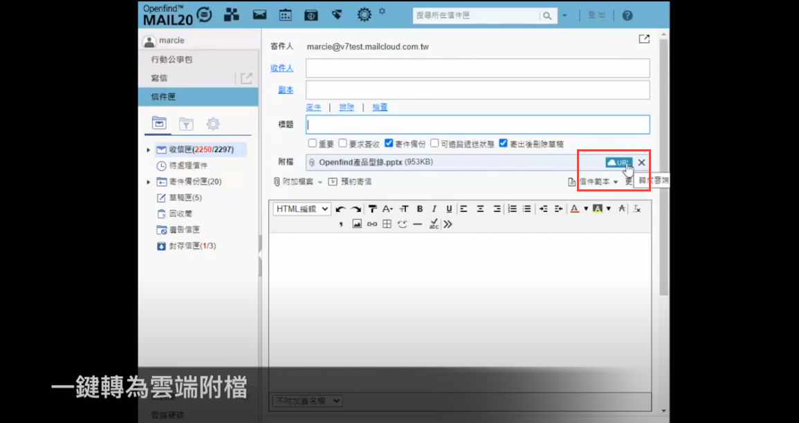Open the emoticon smiley picker
The width and height of the screenshot is (799, 423).
[x=403, y=224]
